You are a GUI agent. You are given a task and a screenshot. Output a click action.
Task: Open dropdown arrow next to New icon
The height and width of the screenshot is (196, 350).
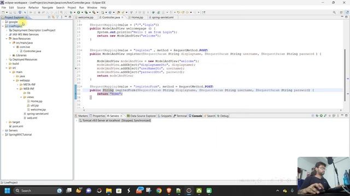click(x=7, y=13)
